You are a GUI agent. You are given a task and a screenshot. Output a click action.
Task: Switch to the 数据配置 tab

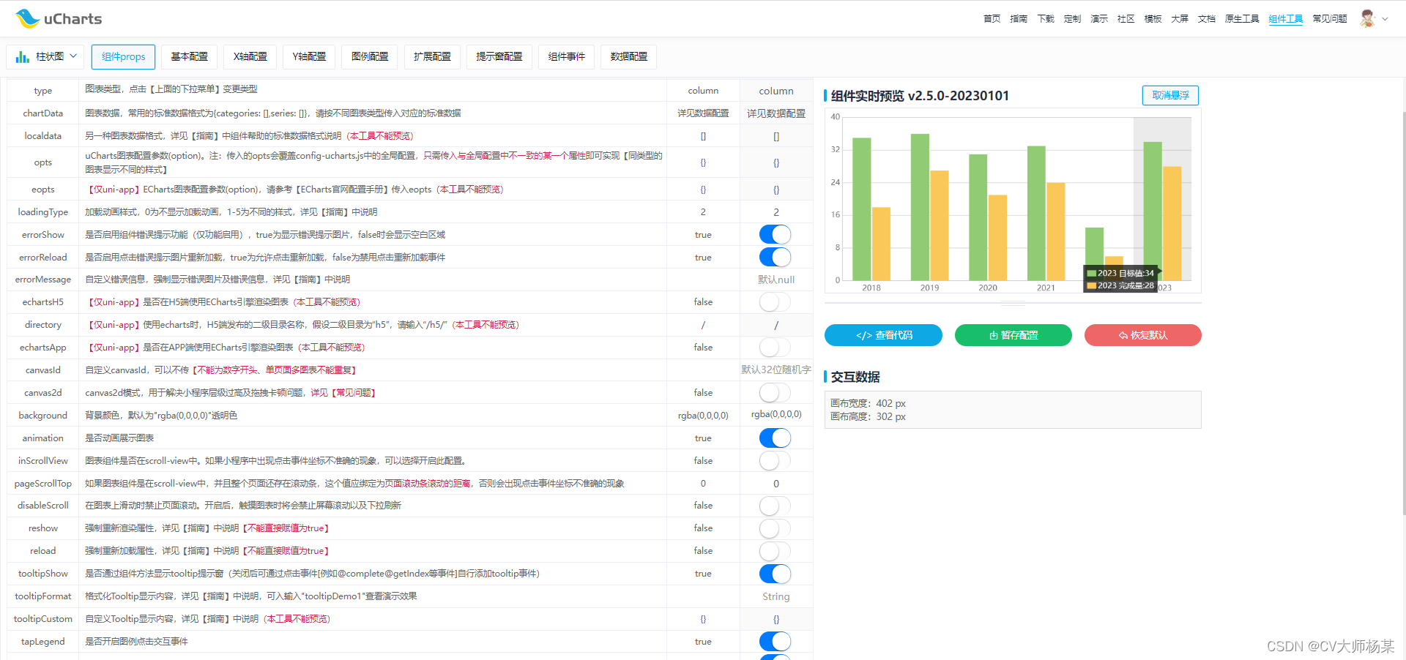pos(628,56)
